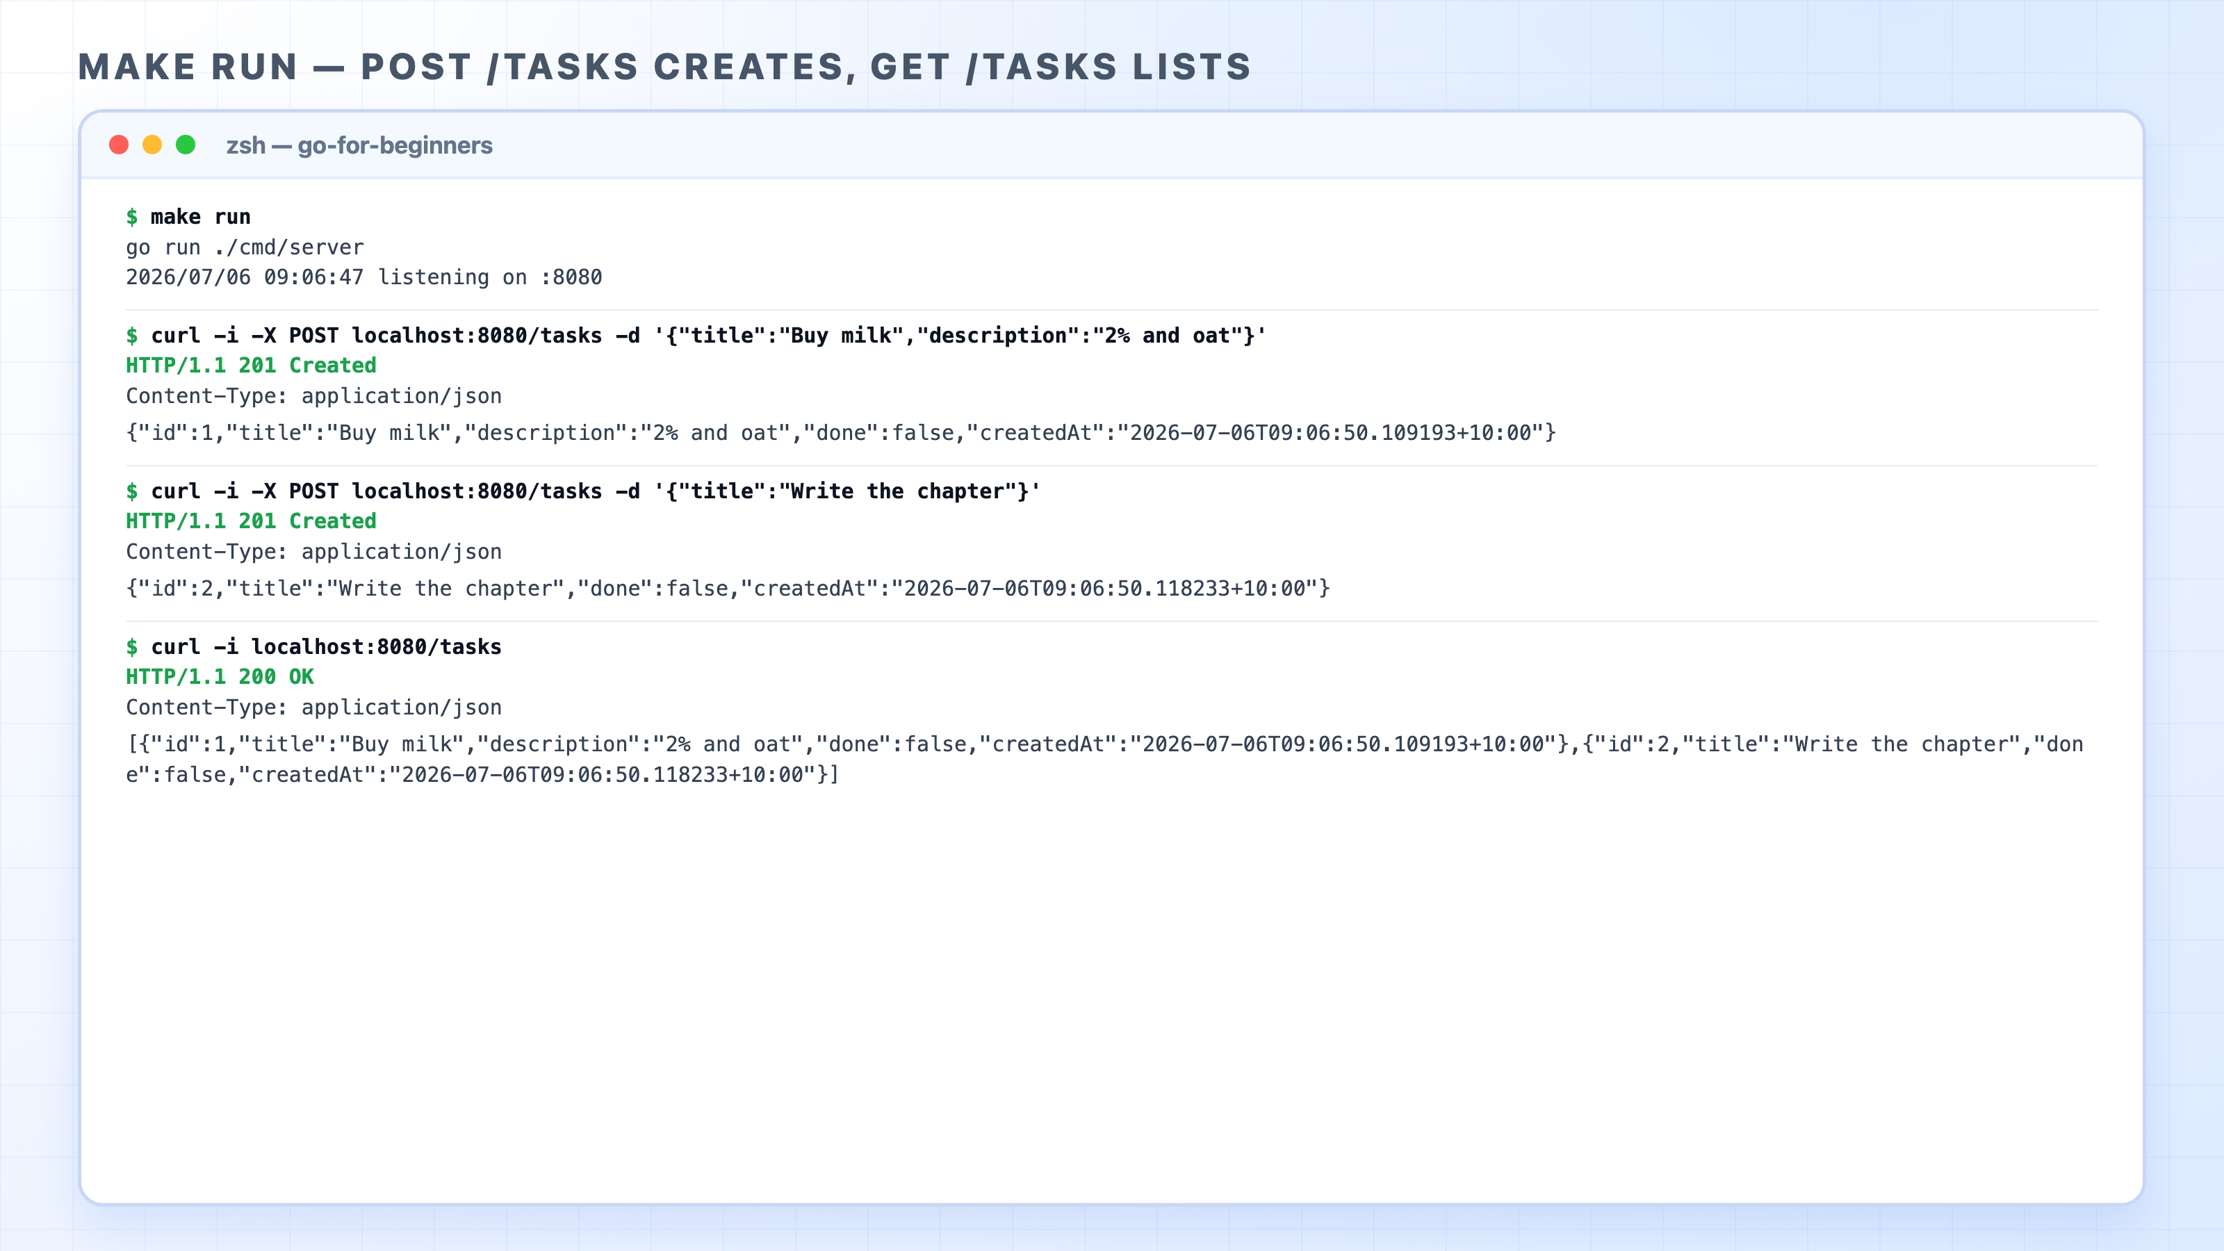Click the 'go run ./cmd/server' output line
Image resolution: width=2224 pixels, height=1251 pixels.
point(245,248)
